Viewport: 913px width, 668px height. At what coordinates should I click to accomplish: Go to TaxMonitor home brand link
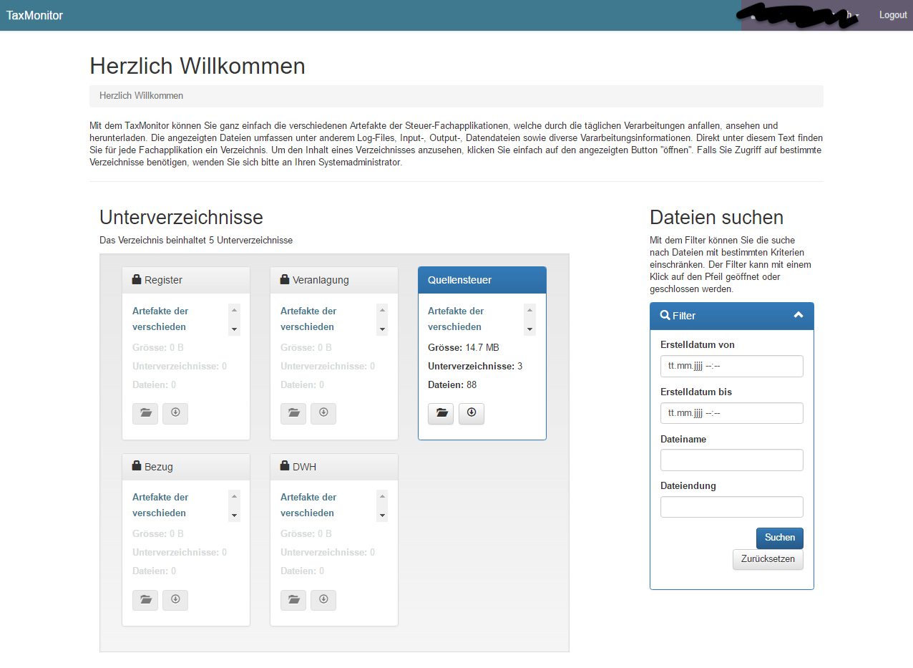click(34, 15)
